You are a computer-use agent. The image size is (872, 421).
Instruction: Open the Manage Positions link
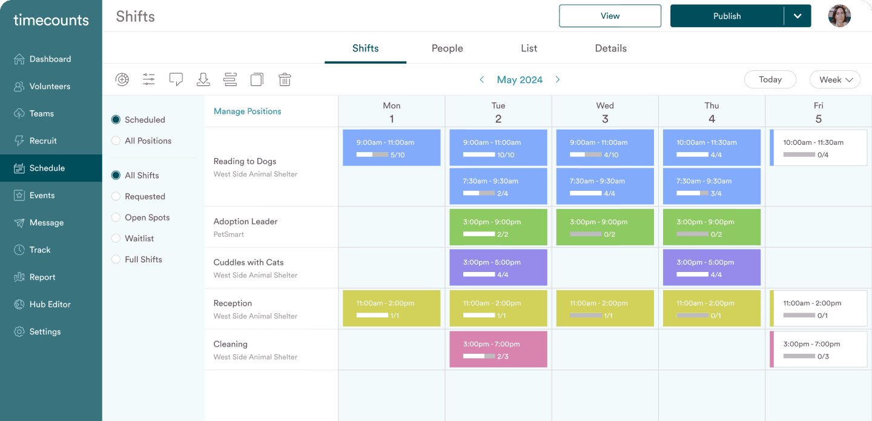pyautogui.click(x=247, y=111)
